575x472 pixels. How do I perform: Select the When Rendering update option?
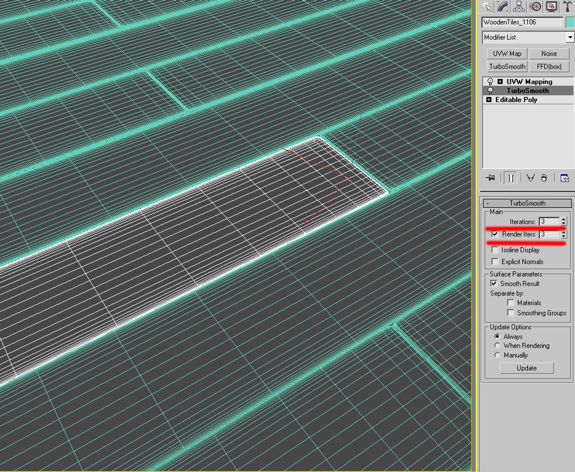497,346
